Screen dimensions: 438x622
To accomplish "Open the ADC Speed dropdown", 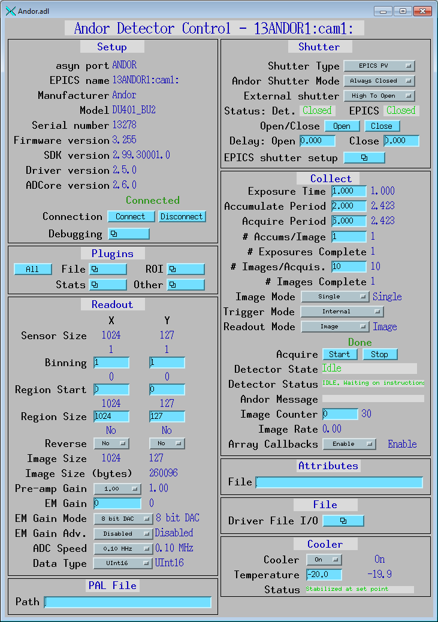I will (123, 549).
